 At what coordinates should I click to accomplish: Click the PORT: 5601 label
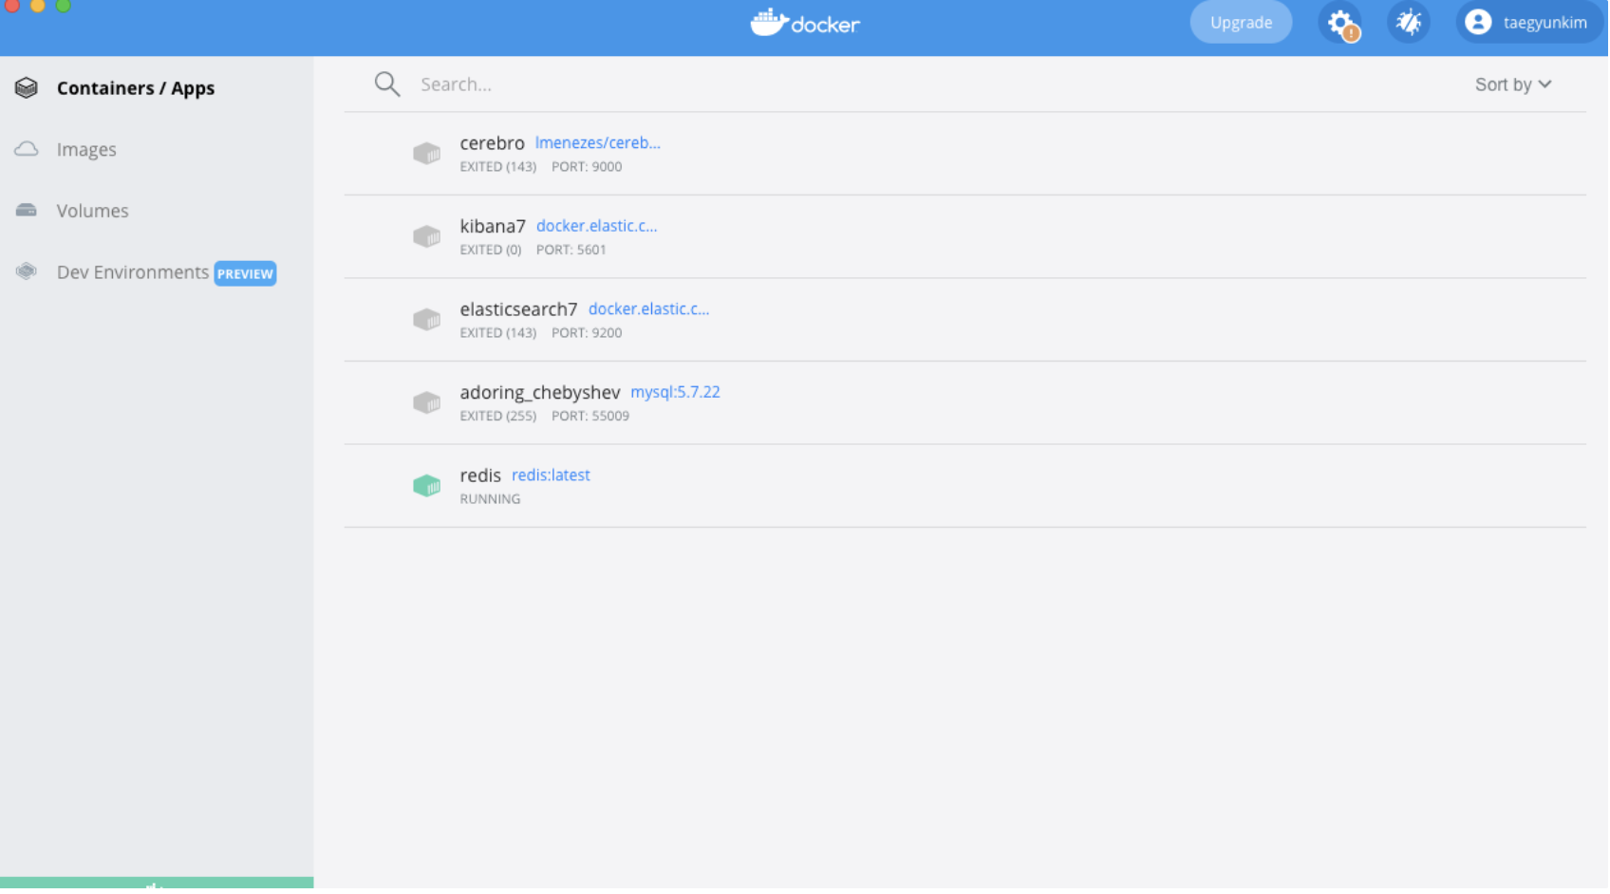571,251
